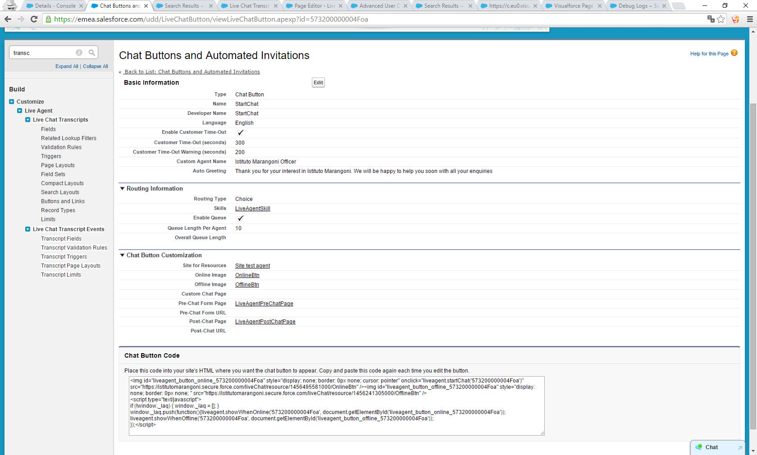Open Related Lookup Filters
The image size is (757, 455).
68,138
